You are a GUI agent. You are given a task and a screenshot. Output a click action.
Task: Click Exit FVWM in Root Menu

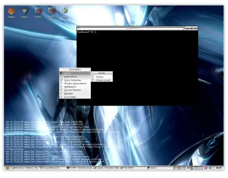(75, 97)
